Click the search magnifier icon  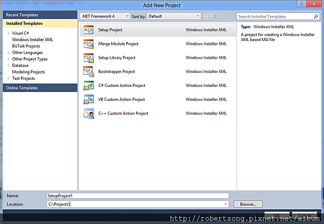click(x=316, y=16)
